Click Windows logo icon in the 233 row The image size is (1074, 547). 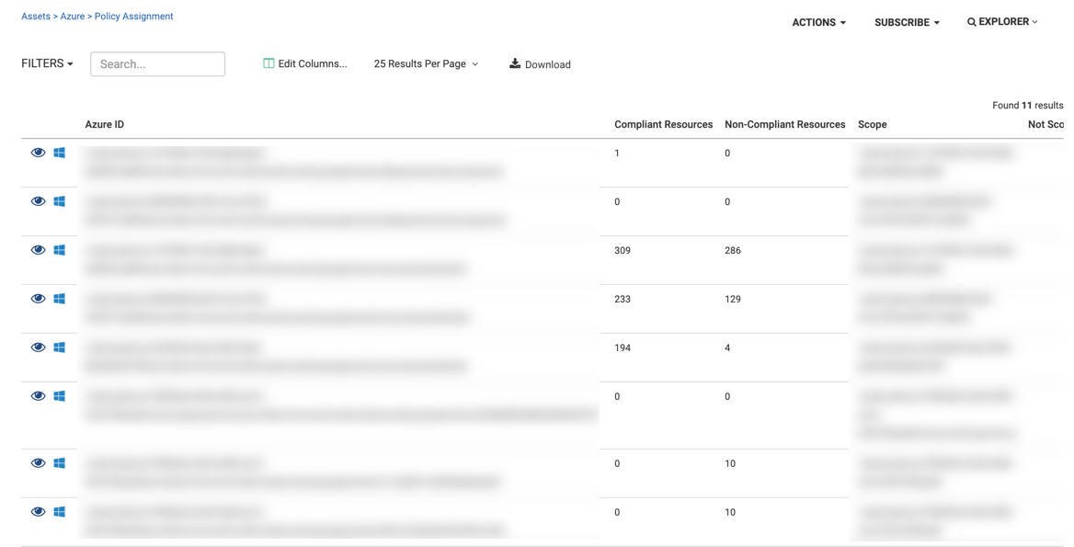(60, 299)
